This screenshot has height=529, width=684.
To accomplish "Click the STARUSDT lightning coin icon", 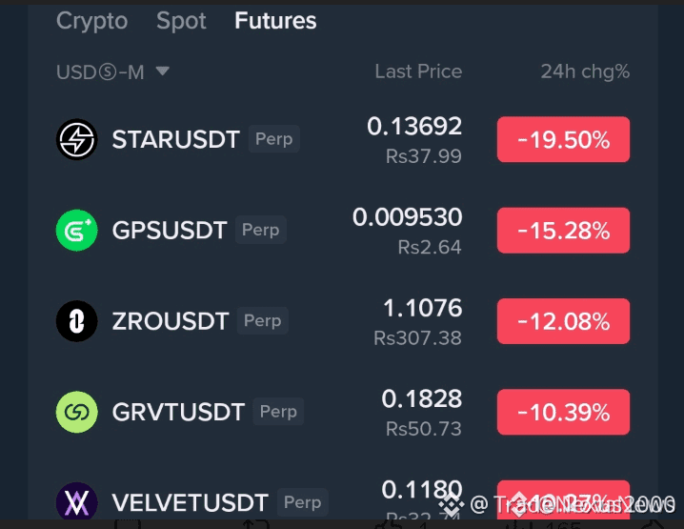I will tap(77, 139).
